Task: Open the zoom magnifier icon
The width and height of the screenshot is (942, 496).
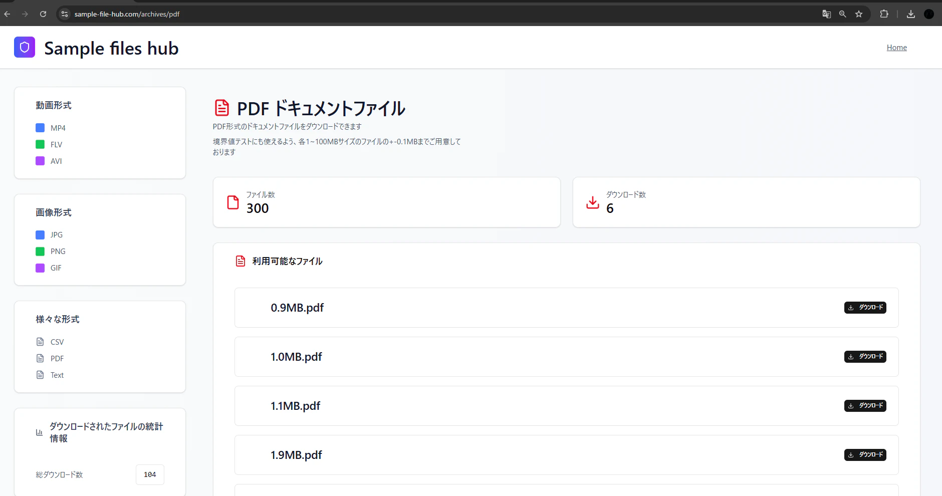Action: [x=843, y=14]
